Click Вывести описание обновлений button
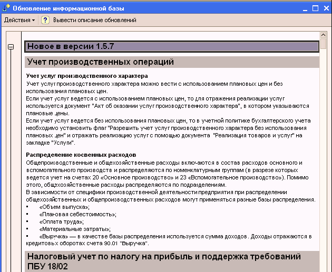Screen dimensions: 332x272 [94, 20]
